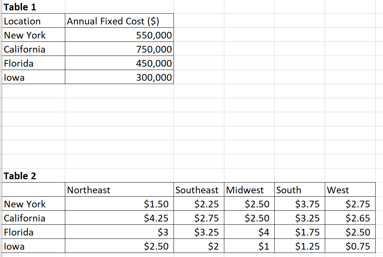Select the Northeast column header
This screenshot has height=257, width=383.
pos(119,190)
